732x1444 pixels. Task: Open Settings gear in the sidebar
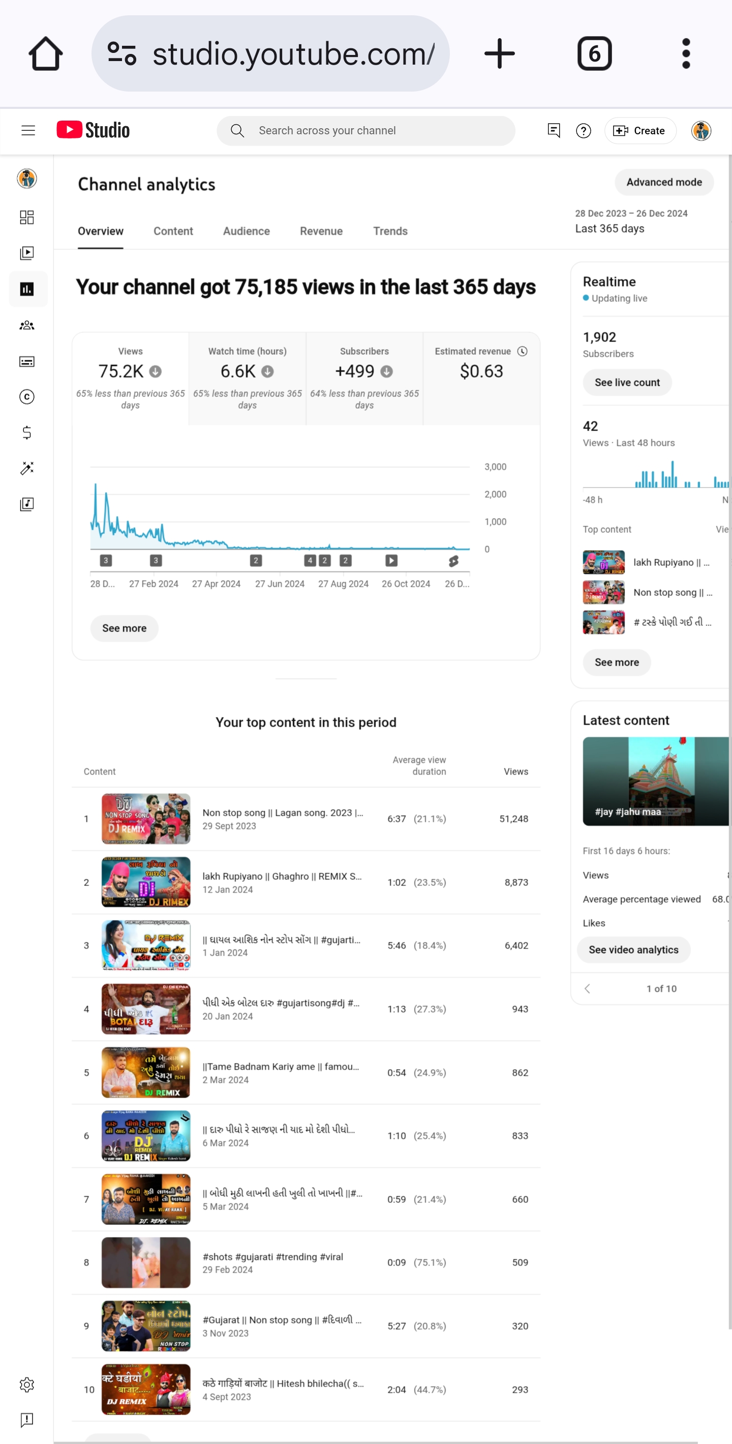click(27, 1384)
